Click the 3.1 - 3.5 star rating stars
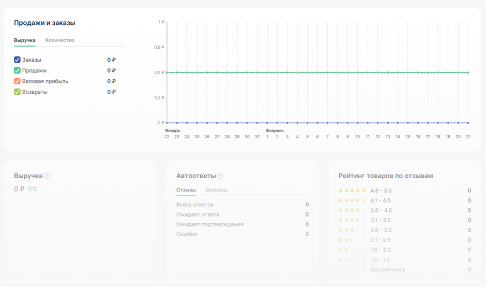Viewport: 486px width, 287px height. (352, 220)
